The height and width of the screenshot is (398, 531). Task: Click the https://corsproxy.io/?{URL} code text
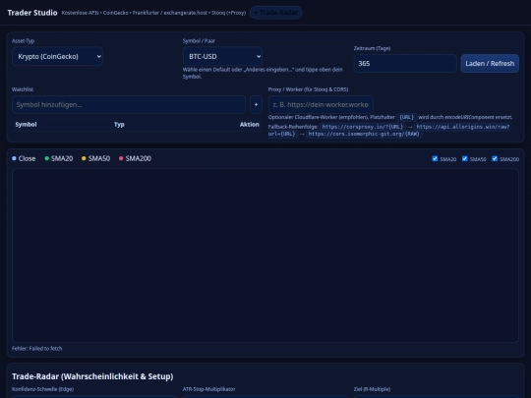tap(362, 127)
